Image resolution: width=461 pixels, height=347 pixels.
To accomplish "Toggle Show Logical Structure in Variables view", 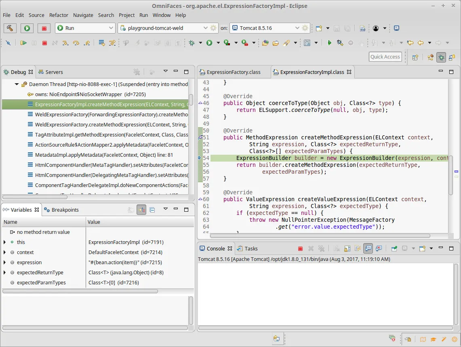I will point(141,210).
